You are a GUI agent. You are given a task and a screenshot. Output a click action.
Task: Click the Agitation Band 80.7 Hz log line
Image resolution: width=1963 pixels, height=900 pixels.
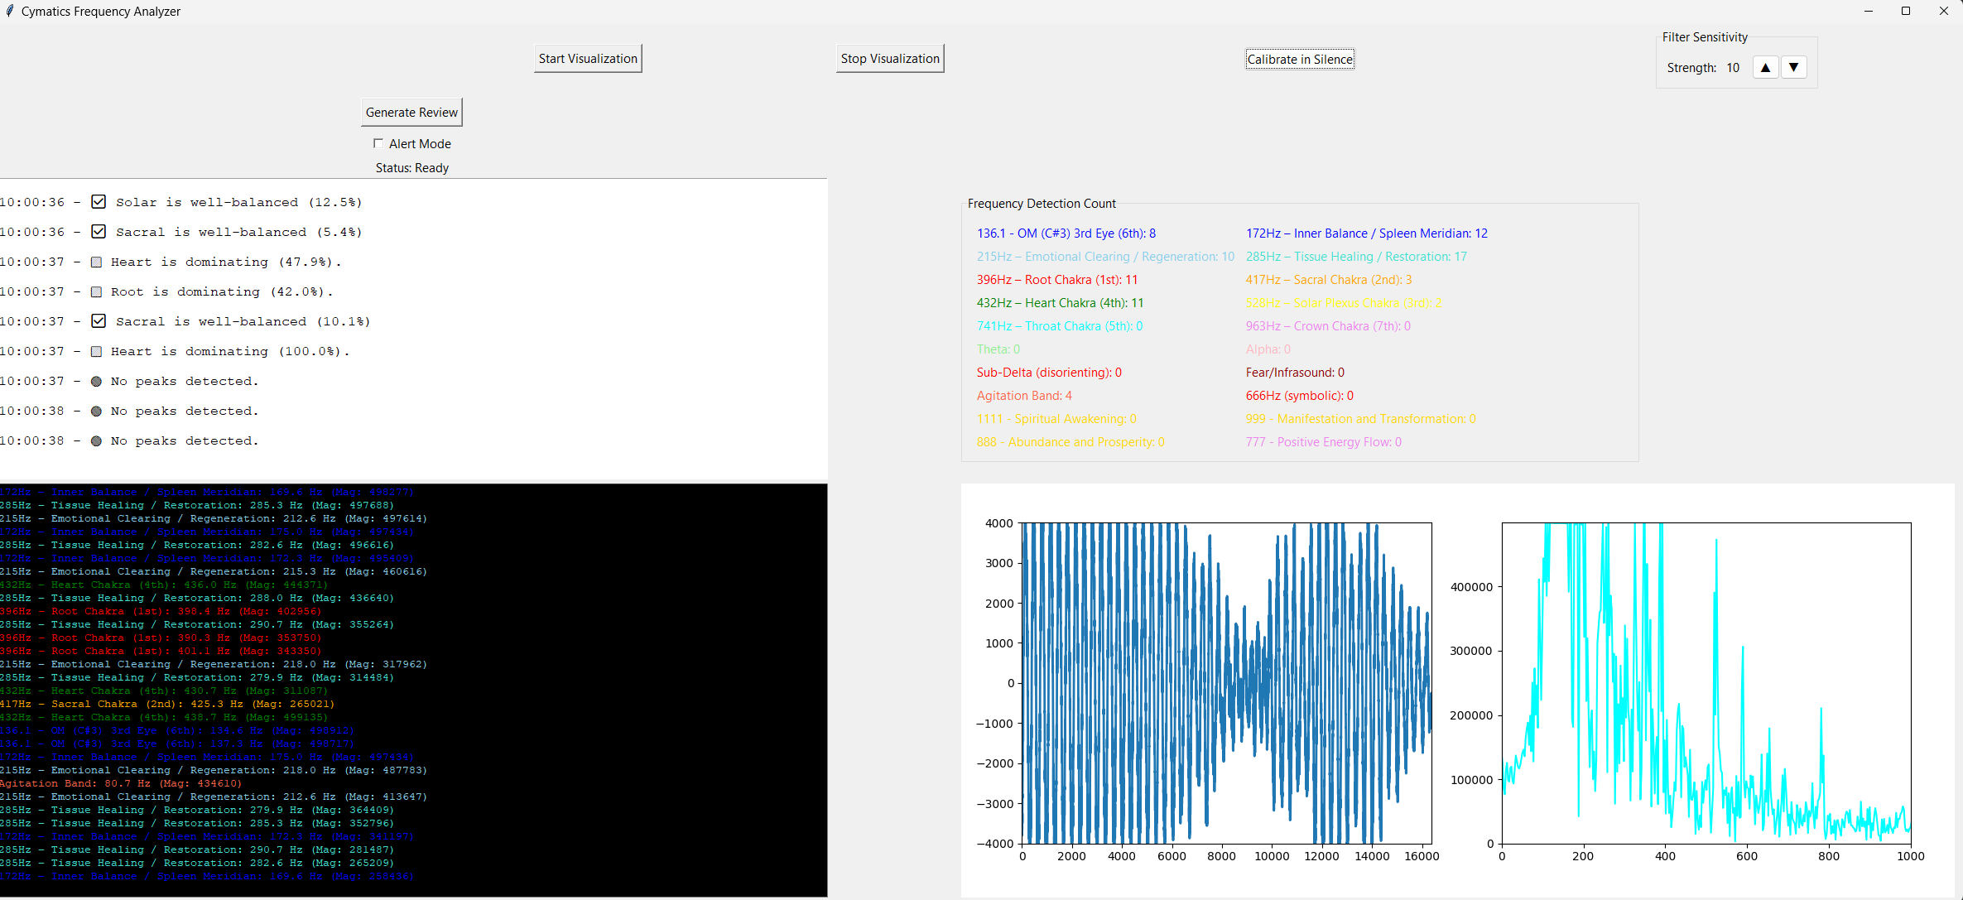121,783
